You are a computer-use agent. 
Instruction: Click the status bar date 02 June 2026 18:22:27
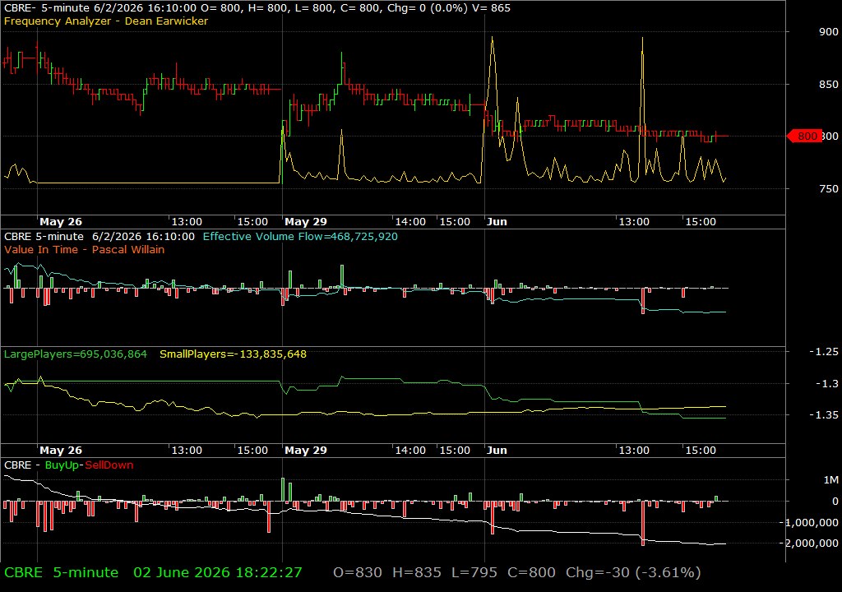tap(217, 572)
